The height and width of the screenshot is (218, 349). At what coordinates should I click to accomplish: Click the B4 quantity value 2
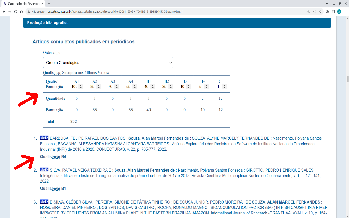(x=203, y=98)
